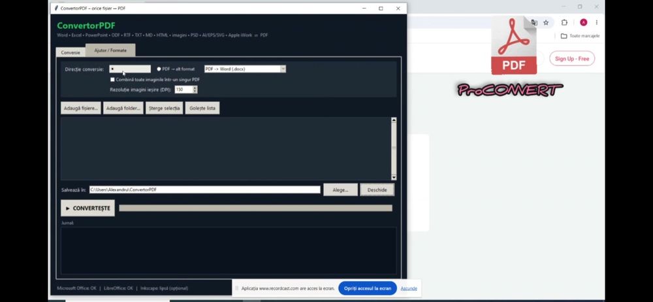
Task: Open the 'PDF -> Word (.docx)' format dropdown
Action: click(x=245, y=69)
